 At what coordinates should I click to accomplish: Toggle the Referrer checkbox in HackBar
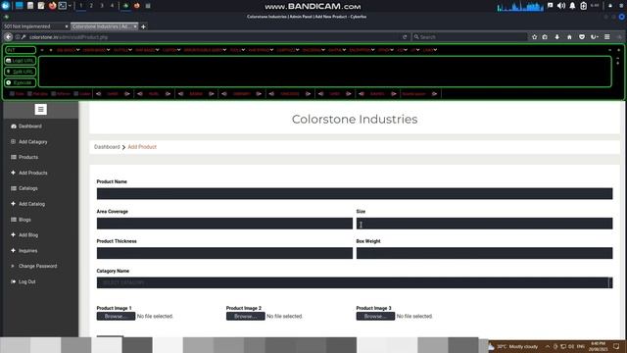coord(53,94)
